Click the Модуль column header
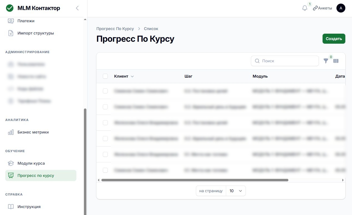This screenshot has height=215, width=352. click(x=260, y=76)
